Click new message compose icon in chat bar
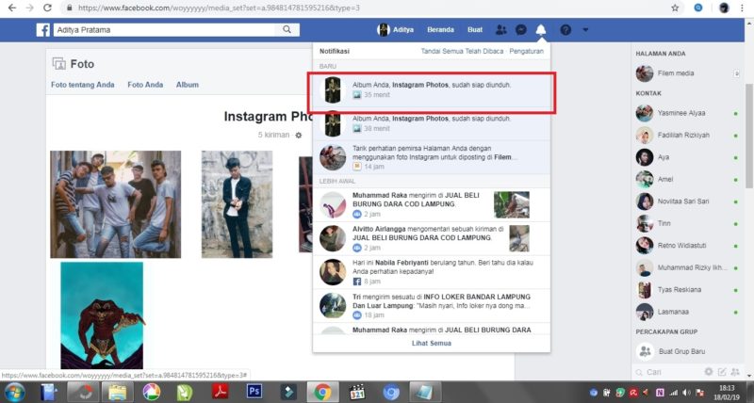Image resolution: width=754 pixels, height=403 pixels. [x=722, y=372]
